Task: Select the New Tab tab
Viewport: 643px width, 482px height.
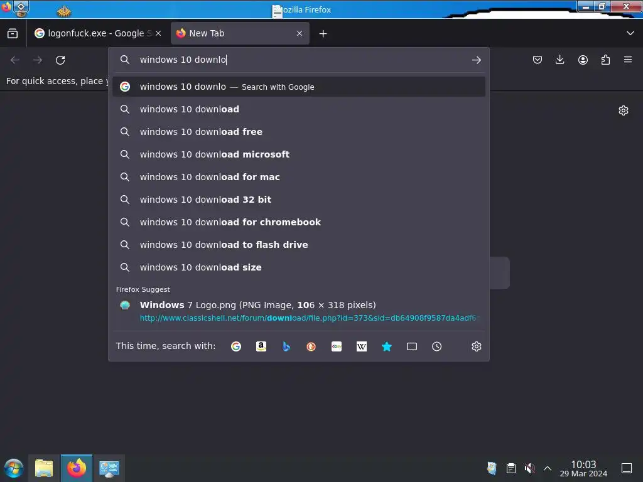Action: (240, 33)
